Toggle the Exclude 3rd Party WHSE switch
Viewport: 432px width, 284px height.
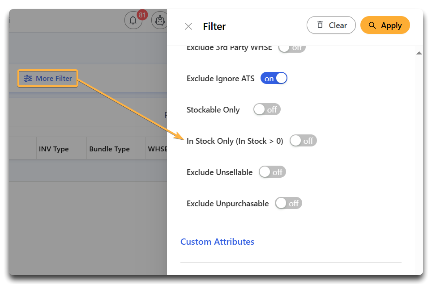click(x=292, y=48)
